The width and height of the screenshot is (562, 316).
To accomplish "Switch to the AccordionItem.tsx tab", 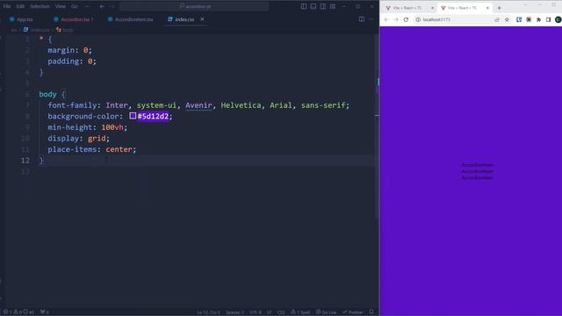I will (x=131, y=19).
